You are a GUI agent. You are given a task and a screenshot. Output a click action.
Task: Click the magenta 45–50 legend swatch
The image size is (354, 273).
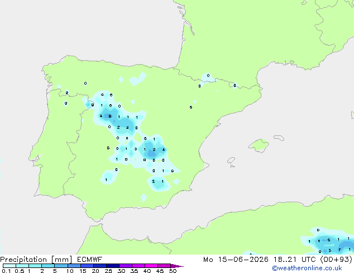tap(164, 266)
